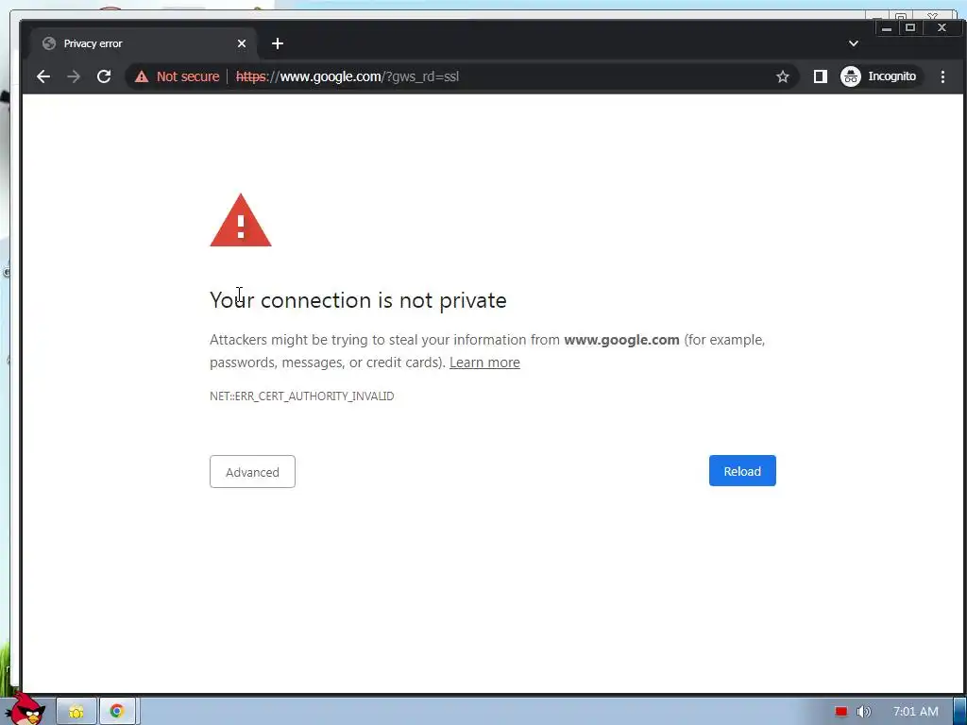
Task: Click the Not secure warning triangle icon
Action: click(x=142, y=76)
